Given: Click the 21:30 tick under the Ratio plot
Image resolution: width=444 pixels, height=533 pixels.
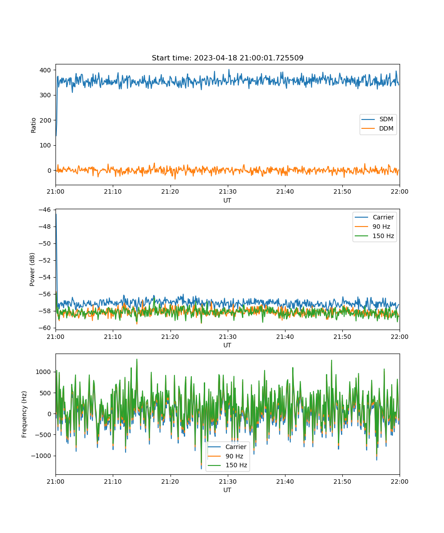Looking at the screenshot, I should pos(227,192).
